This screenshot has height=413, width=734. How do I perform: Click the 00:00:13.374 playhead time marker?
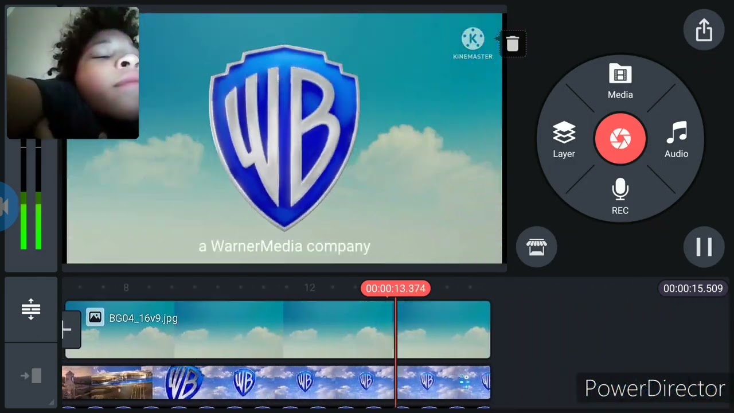coord(395,289)
